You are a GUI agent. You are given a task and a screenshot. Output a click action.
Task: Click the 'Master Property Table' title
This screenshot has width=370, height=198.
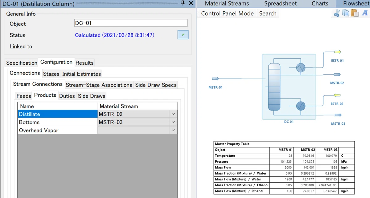pos(232,144)
